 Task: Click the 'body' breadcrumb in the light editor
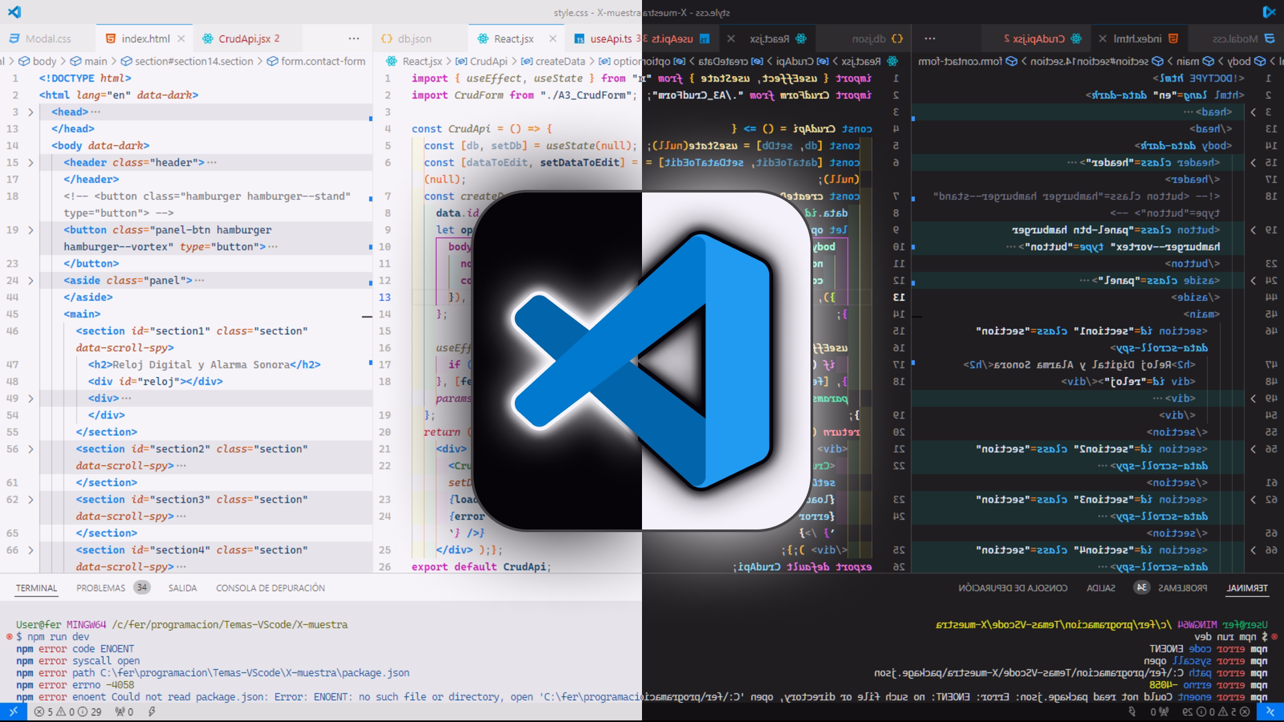45,62
